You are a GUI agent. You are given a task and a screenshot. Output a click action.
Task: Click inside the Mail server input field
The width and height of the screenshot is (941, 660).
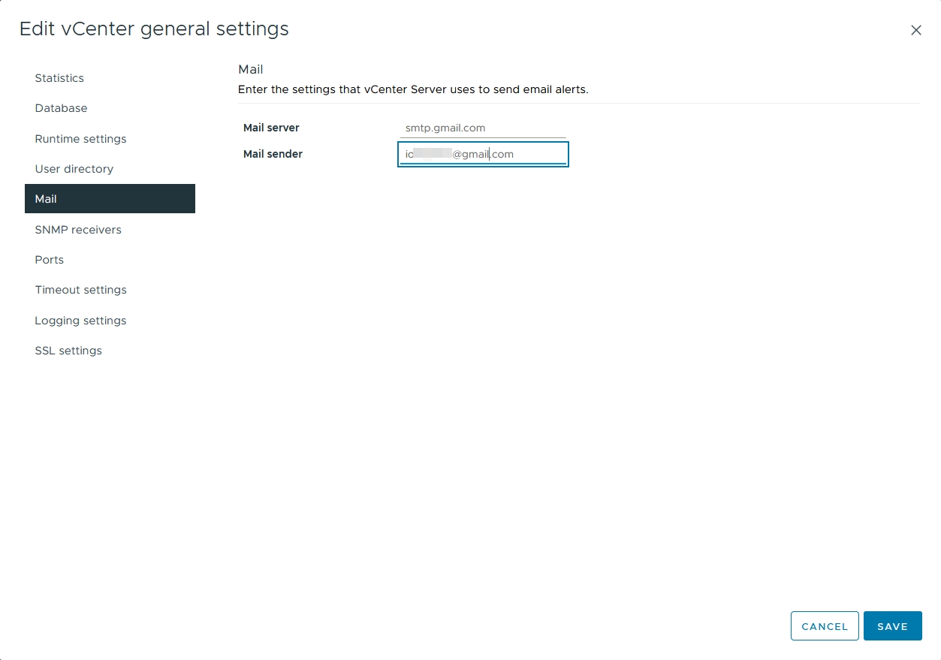click(483, 128)
